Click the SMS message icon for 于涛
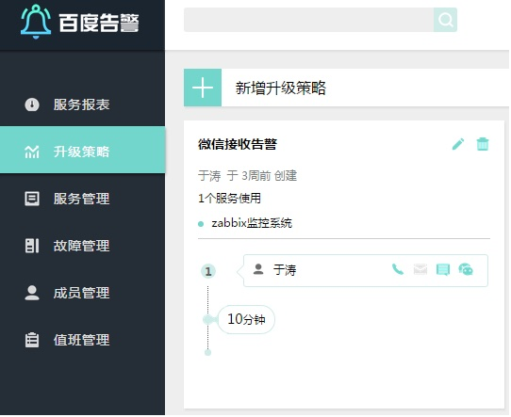The width and height of the screenshot is (511, 417). (x=444, y=270)
